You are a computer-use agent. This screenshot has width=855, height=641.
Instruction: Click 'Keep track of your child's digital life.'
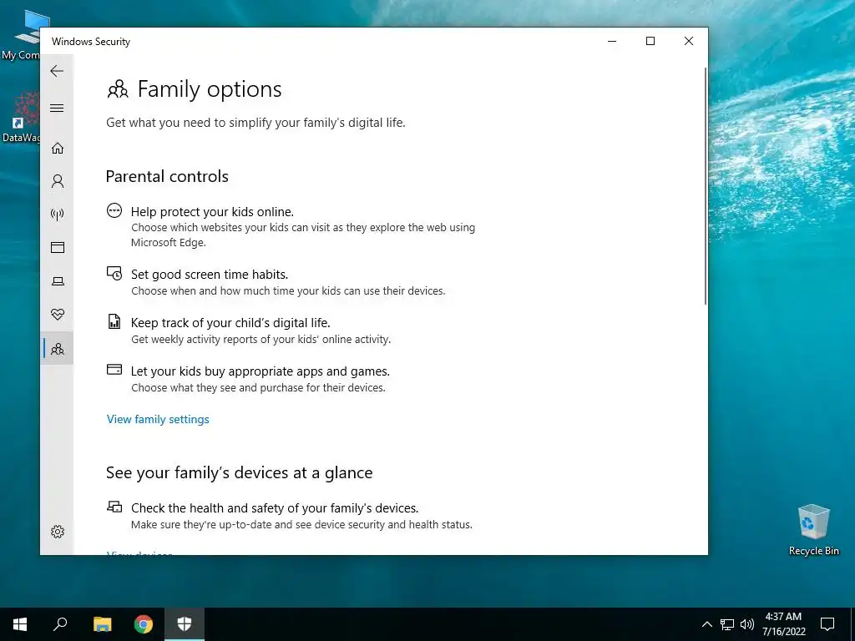(x=230, y=323)
